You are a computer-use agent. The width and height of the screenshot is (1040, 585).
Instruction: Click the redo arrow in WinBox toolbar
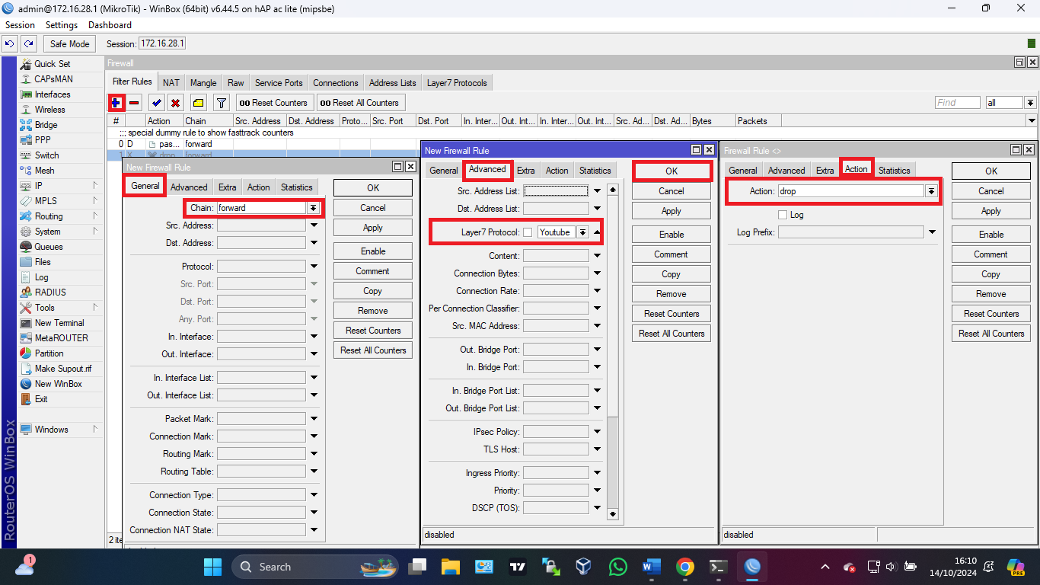[29, 43]
